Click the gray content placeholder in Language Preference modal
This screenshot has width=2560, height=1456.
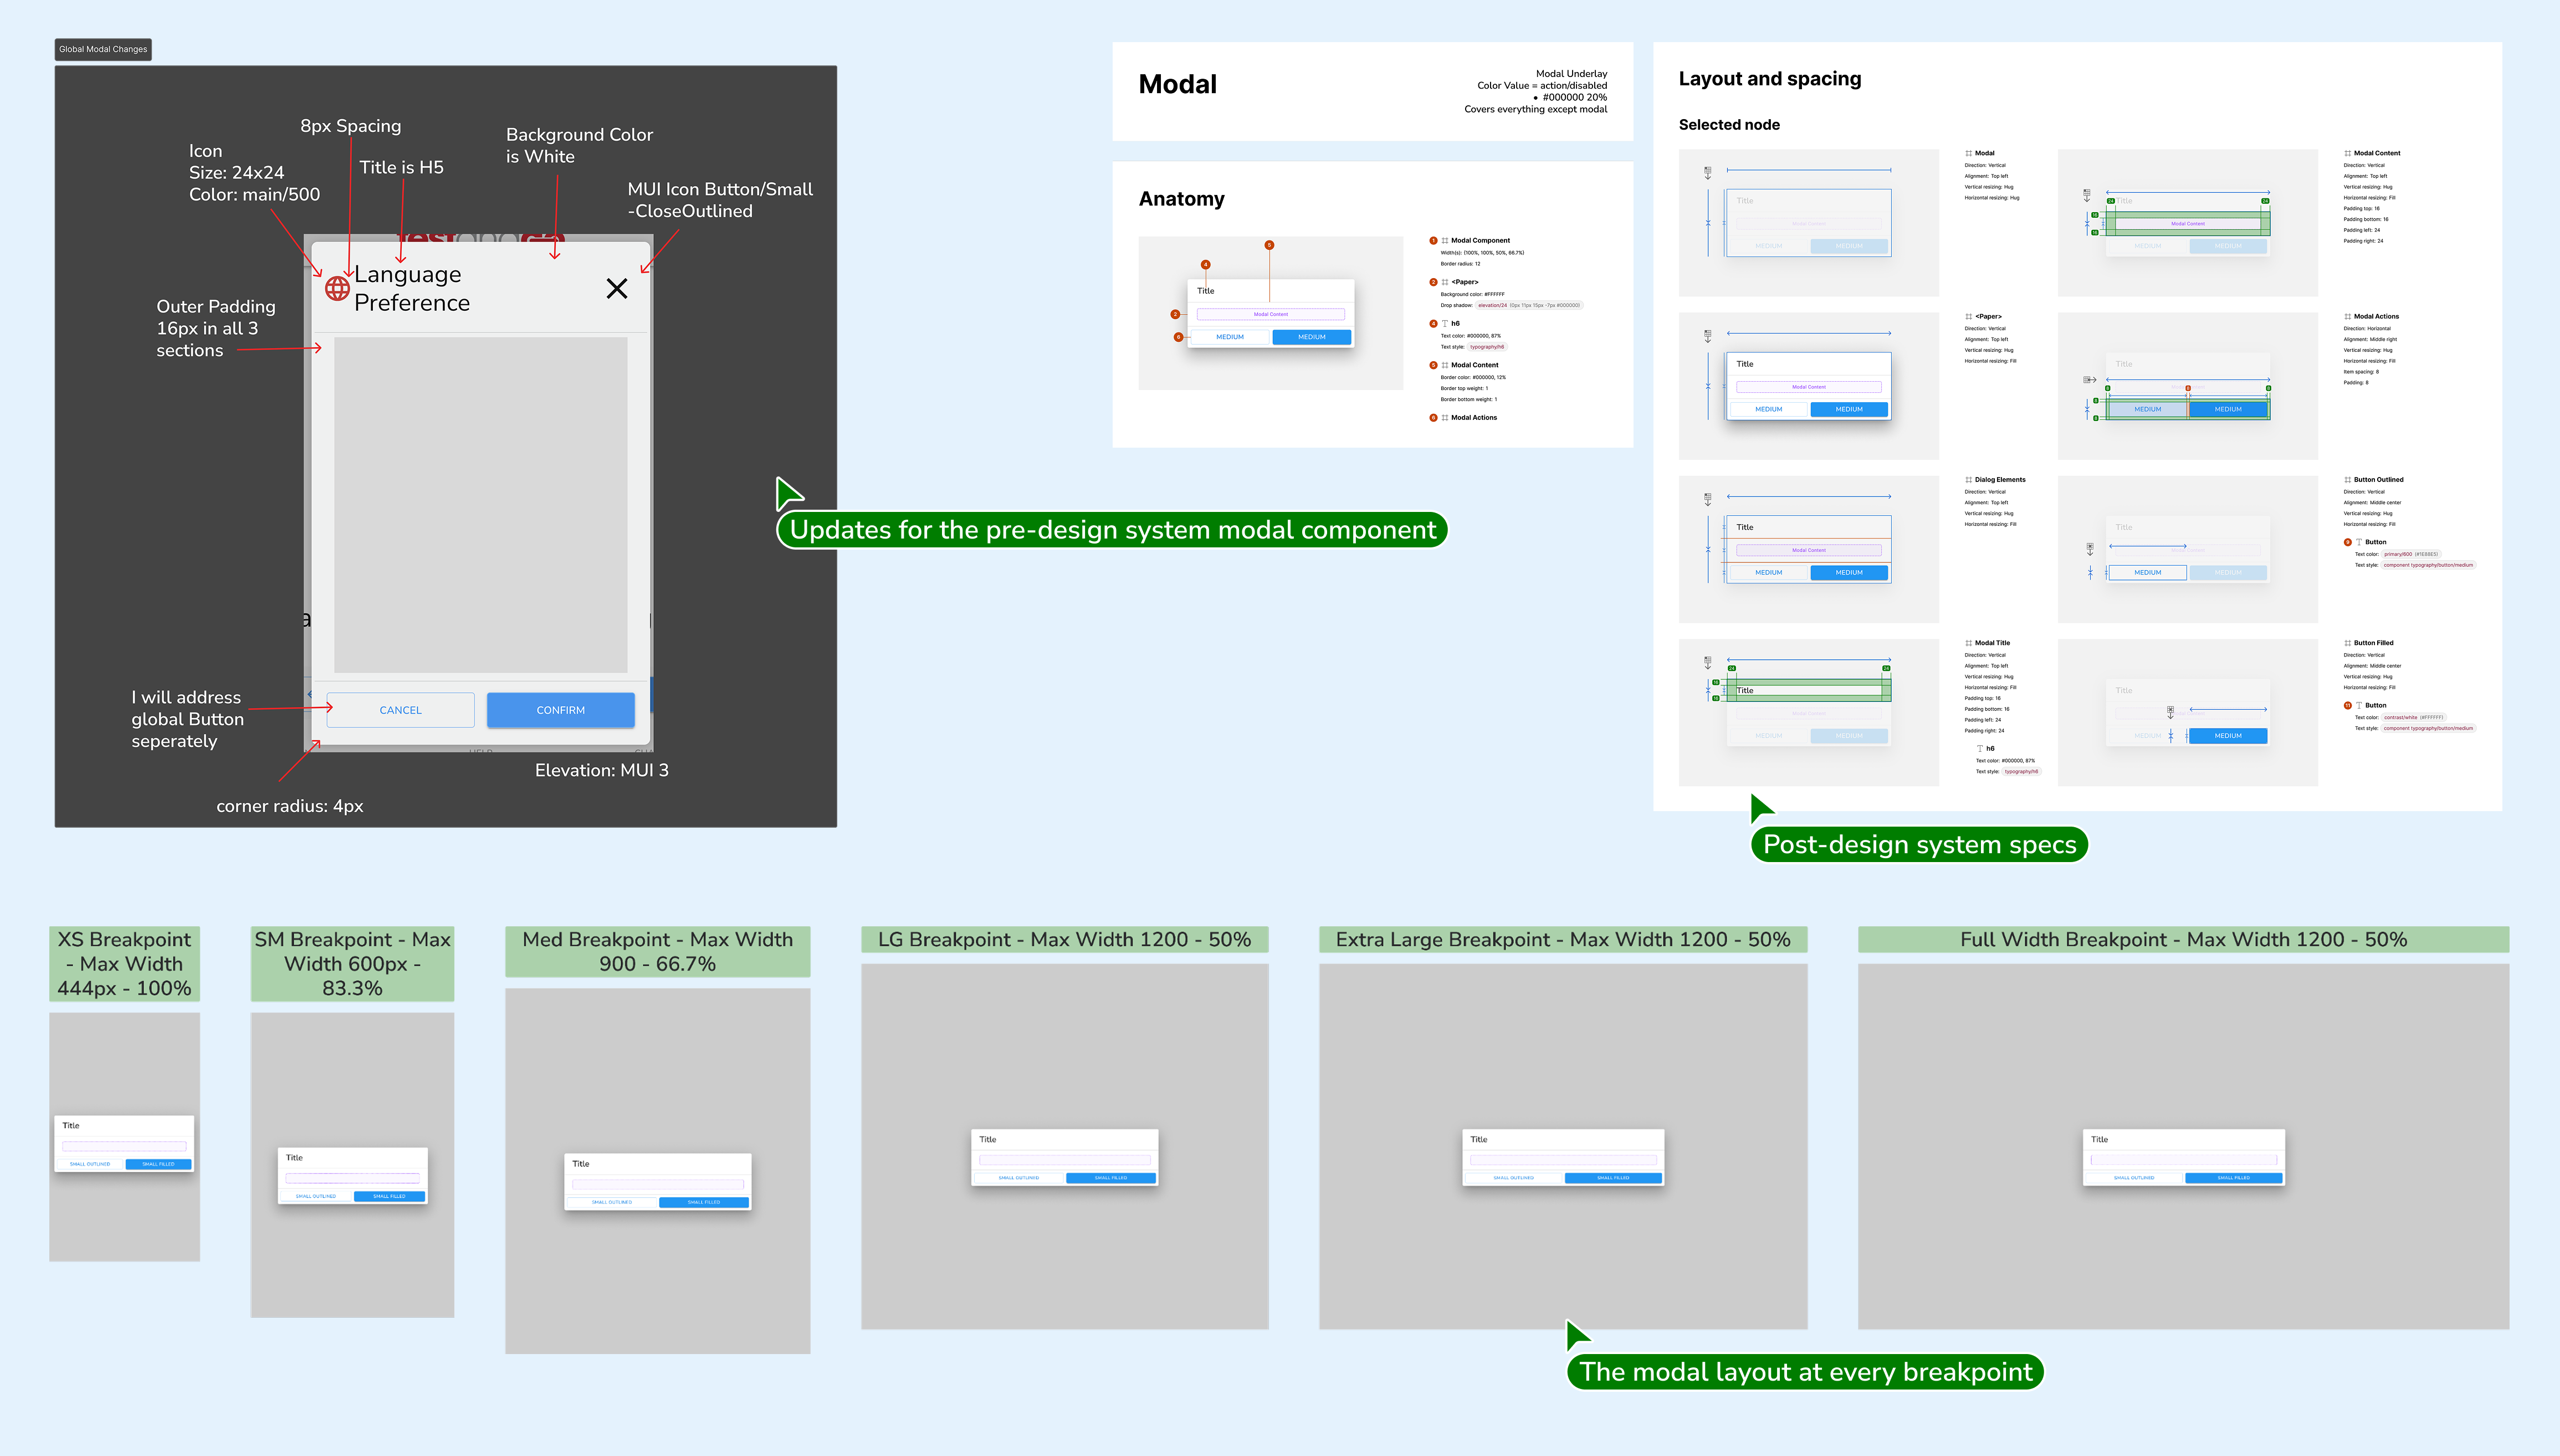[480, 505]
